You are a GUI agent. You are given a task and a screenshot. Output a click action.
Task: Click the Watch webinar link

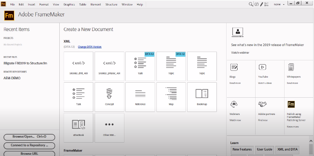(240, 53)
